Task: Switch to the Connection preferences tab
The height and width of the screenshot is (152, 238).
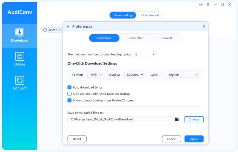Action: pos(136,38)
